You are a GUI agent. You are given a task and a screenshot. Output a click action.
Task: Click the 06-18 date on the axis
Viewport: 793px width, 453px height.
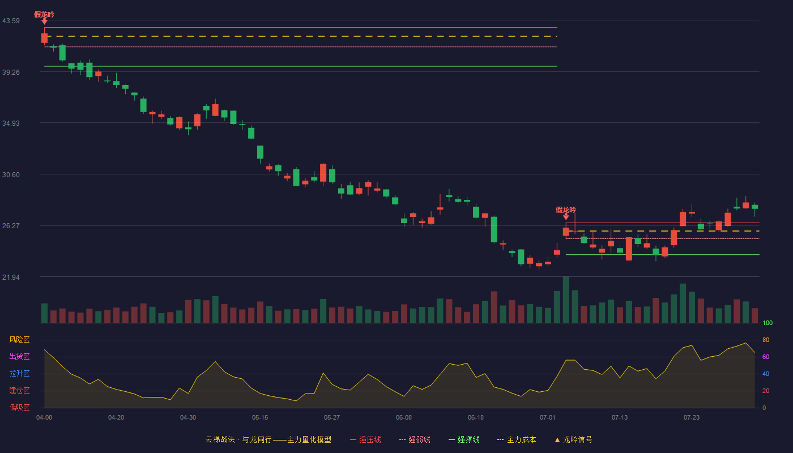476,417
